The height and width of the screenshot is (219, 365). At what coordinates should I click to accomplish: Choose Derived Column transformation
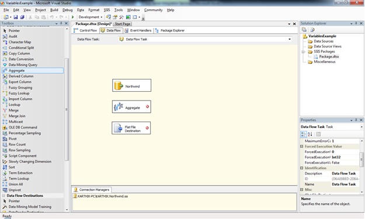point(21,76)
